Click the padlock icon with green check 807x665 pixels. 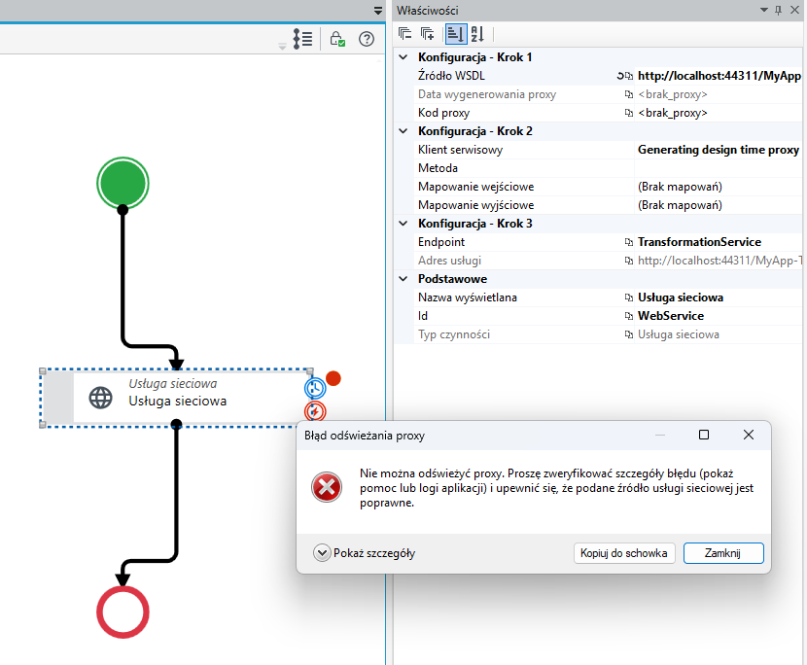coord(337,39)
